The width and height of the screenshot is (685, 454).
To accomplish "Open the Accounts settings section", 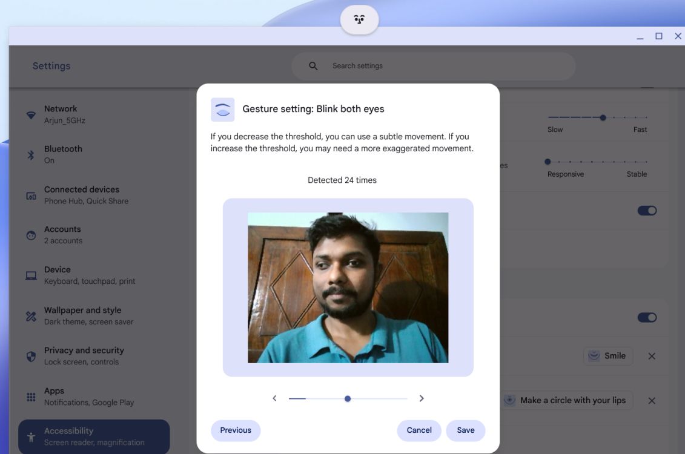I will point(62,234).
